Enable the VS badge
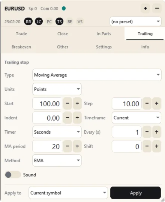The height and width of the screenshot is (202, 165). click(80, 21)
